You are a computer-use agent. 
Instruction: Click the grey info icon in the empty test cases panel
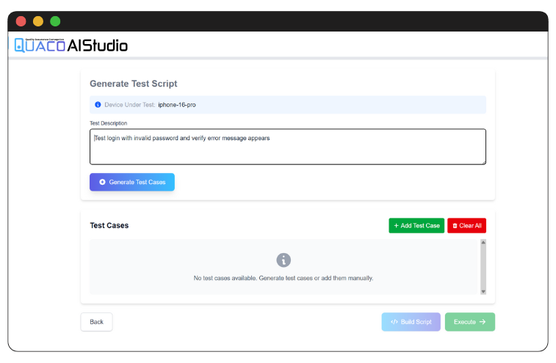284,260
